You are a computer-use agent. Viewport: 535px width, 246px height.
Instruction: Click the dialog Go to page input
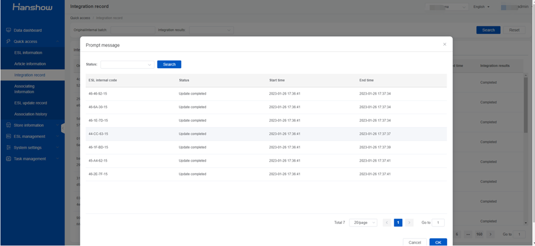point(438,223)
